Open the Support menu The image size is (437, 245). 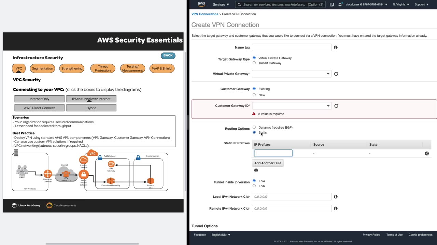click(422, 4)
